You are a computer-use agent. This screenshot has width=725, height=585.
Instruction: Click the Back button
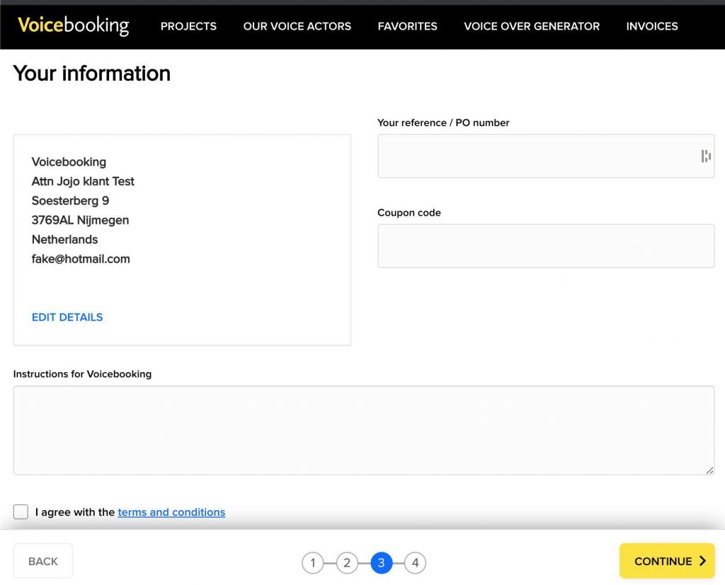pos(43,561)
